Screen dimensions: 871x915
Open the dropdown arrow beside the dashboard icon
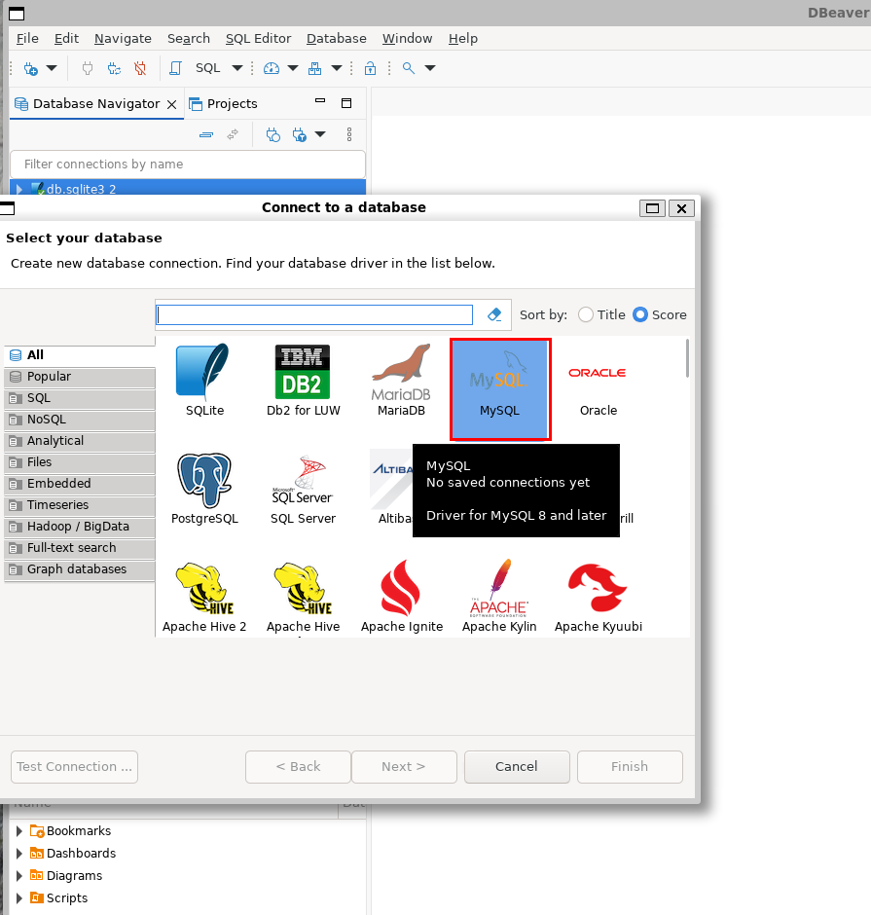point(293,68)
